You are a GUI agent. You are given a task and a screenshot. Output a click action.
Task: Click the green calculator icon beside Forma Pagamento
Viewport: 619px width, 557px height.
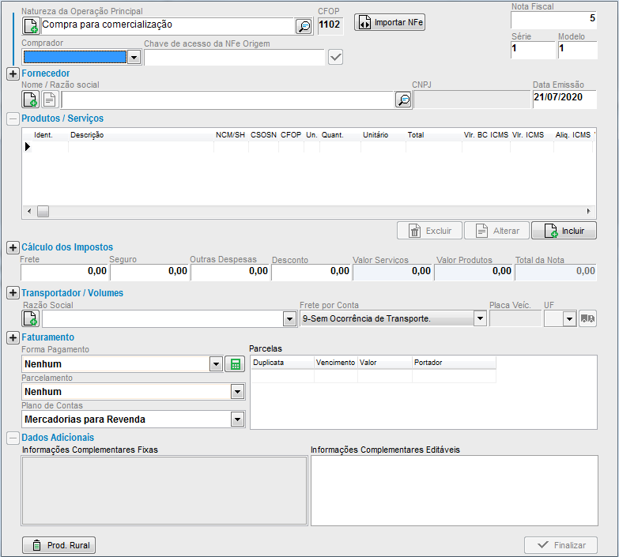234,364
